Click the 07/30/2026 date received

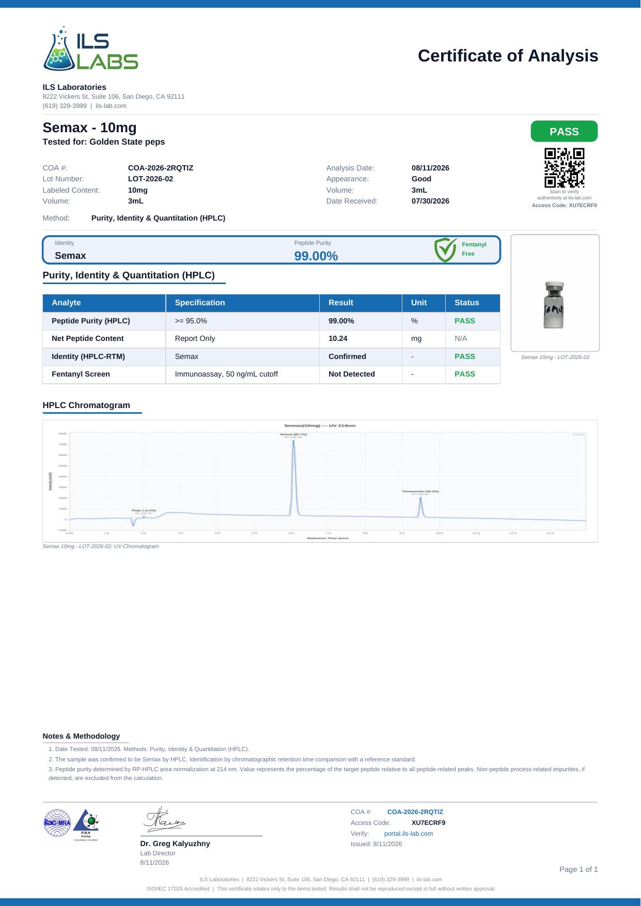tap(430, 201)
